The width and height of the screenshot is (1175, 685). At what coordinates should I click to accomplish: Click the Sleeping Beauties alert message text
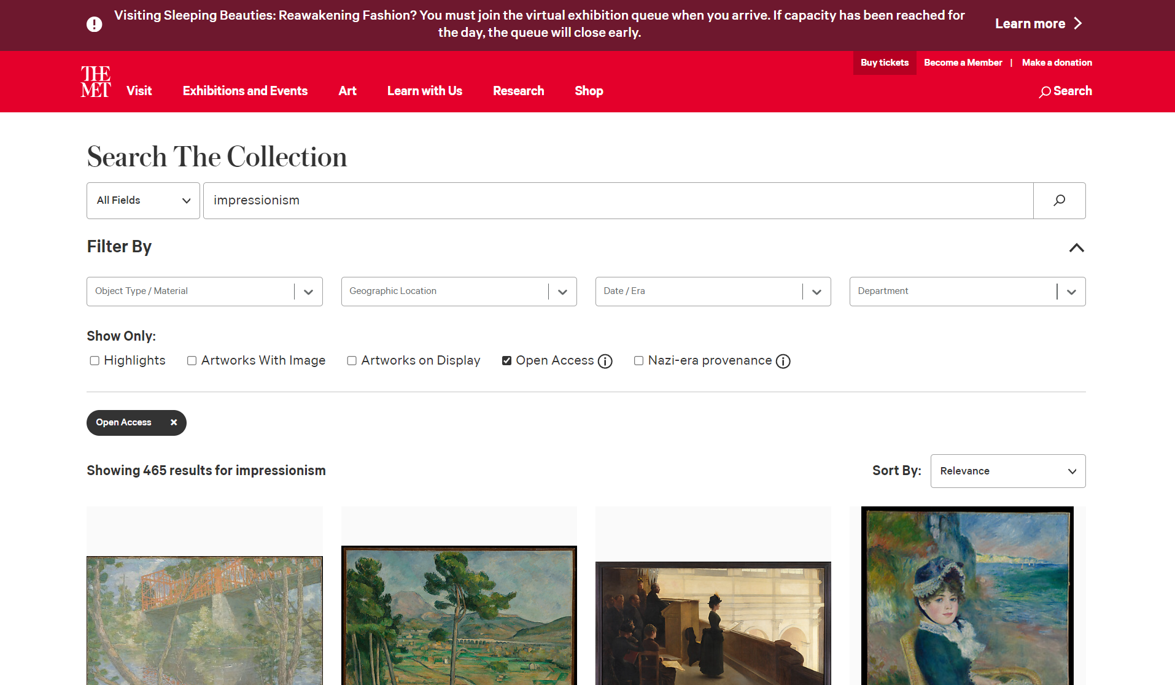[x=539, y=24]
